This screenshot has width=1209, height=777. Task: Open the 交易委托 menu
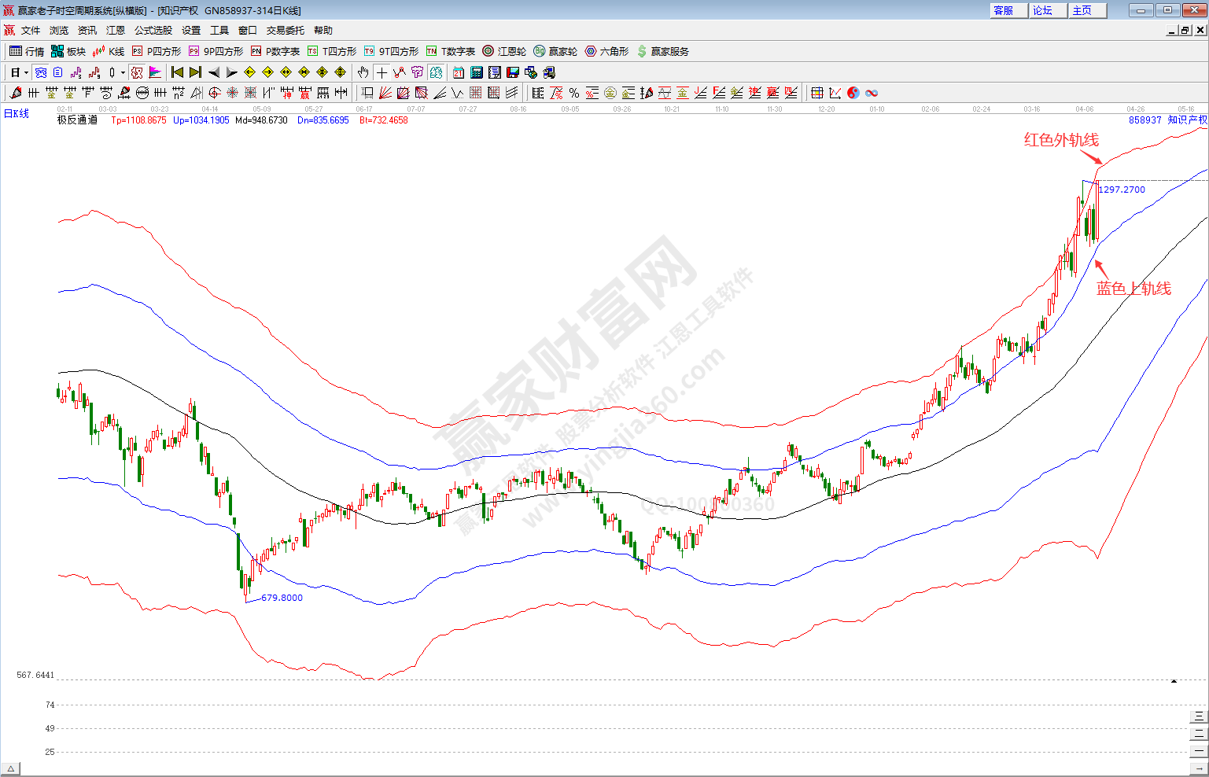point(285,31)
